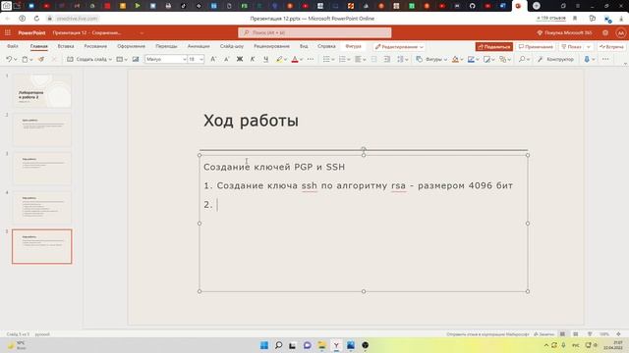
Task: Toggle the bulleted list icon
Action: pos(326,59)
